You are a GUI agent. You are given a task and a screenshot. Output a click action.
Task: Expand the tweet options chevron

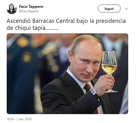point(126,9)
